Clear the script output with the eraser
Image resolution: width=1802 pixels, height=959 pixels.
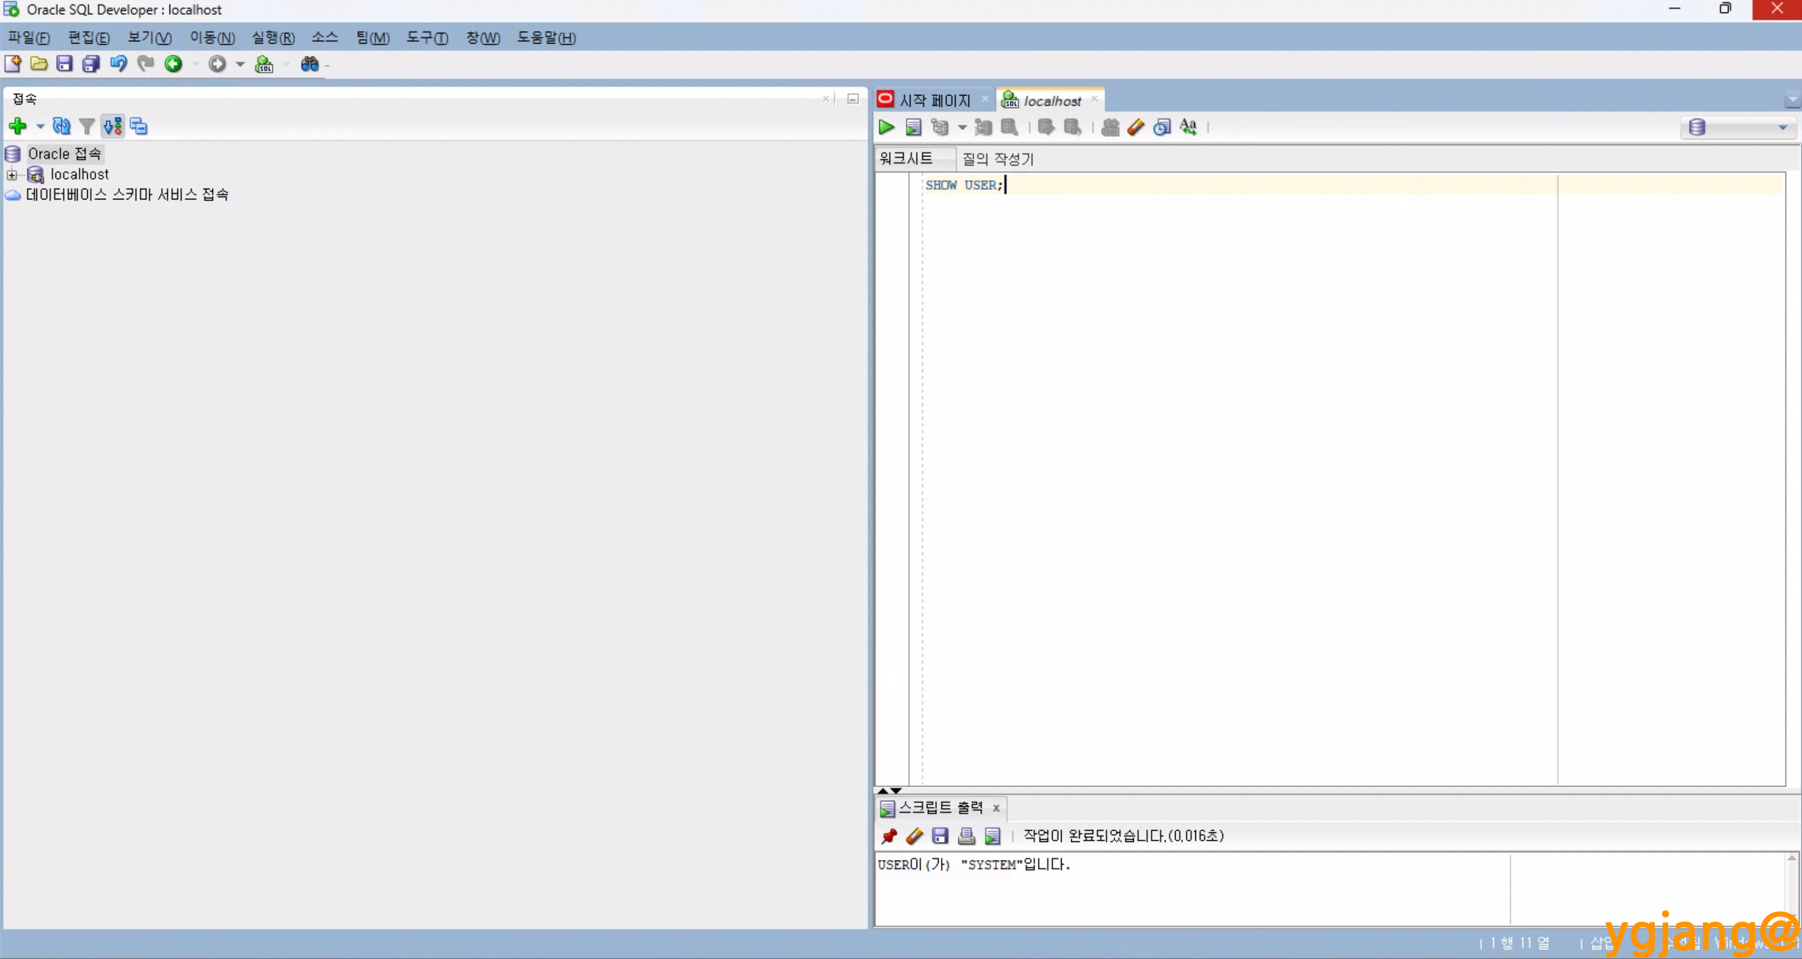coord(914,836)
